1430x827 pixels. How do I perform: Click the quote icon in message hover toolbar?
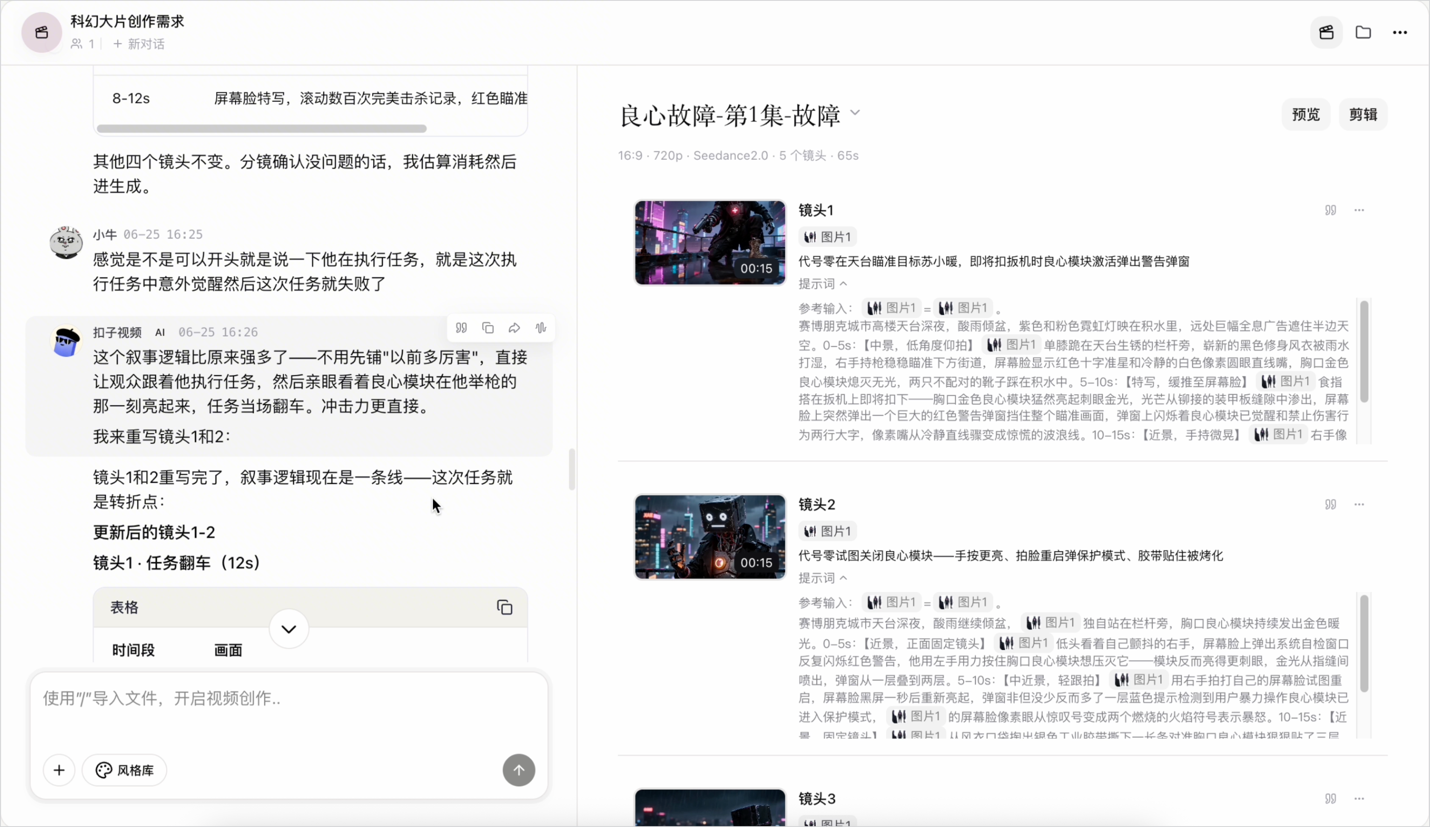point(462,328)
